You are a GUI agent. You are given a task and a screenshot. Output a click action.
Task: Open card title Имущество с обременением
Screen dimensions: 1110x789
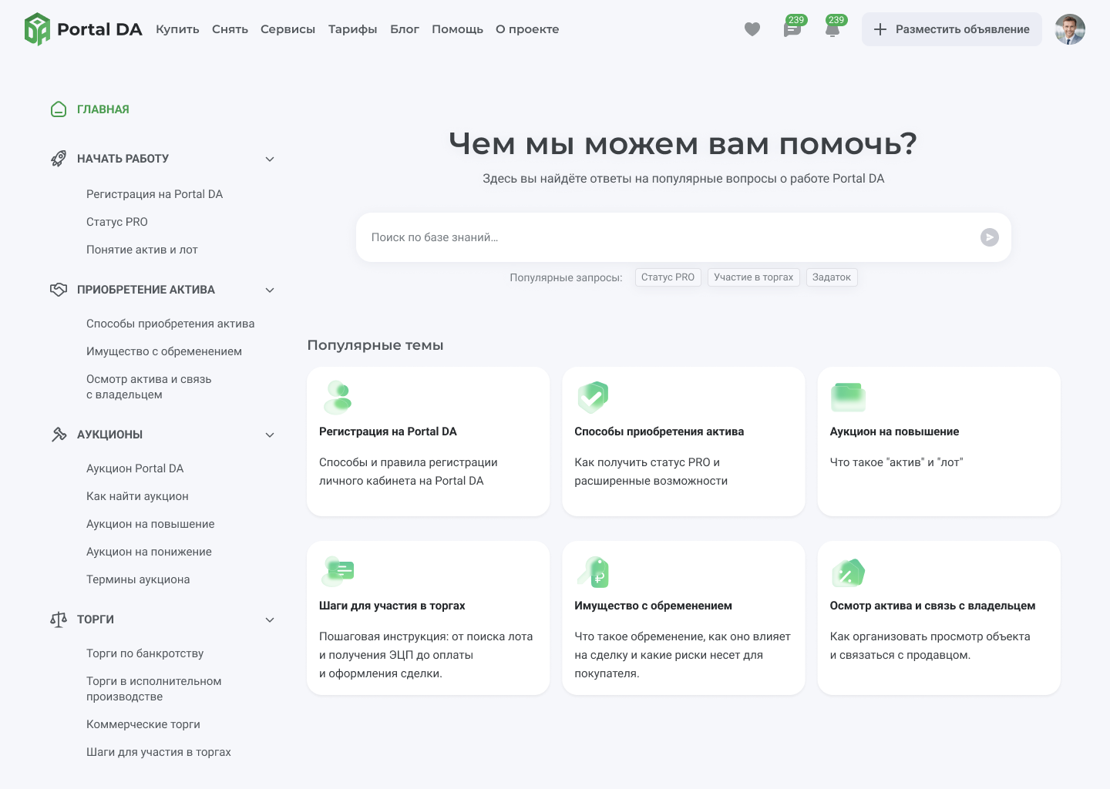point(653,606)
